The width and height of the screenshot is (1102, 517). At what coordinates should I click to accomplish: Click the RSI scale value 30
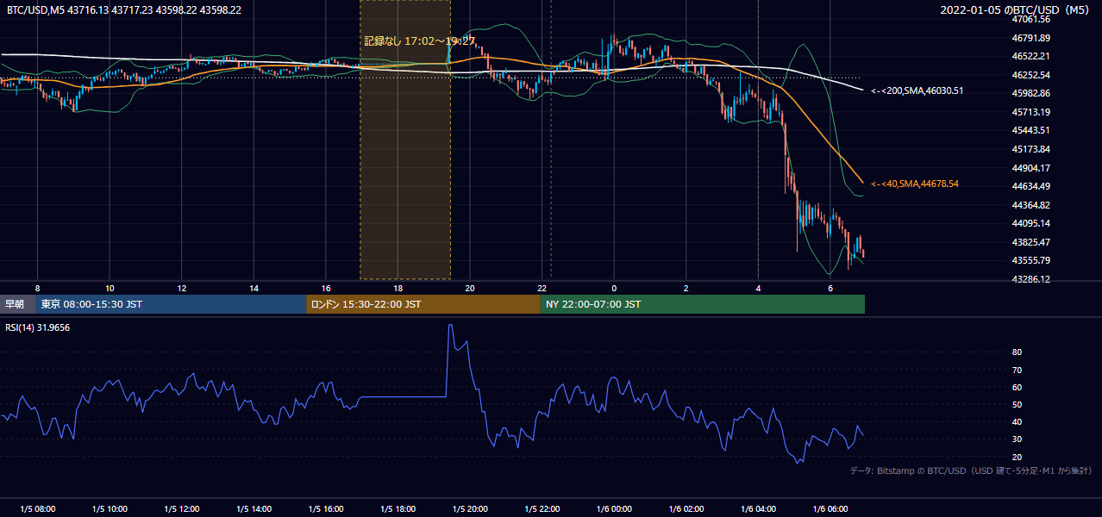pos(1017,439)
